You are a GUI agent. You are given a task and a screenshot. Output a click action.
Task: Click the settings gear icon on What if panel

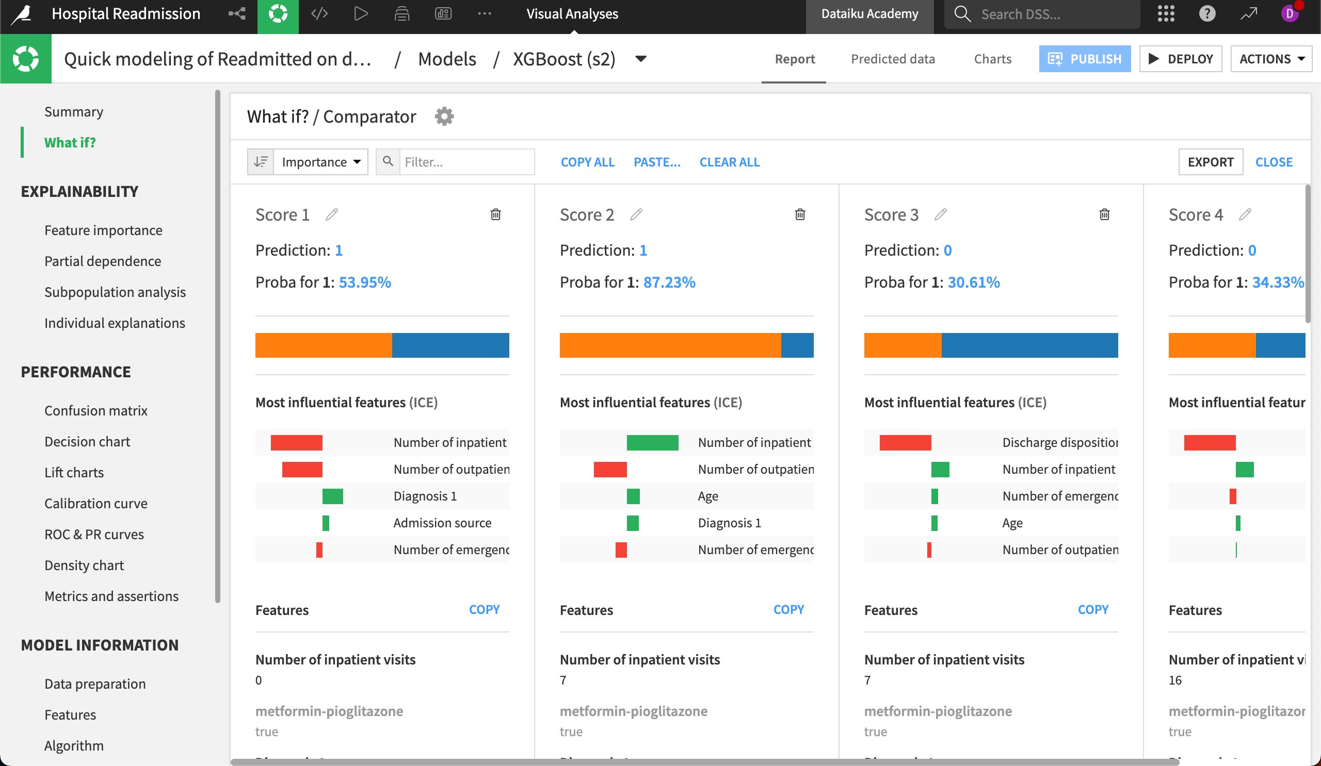[444, 116]
